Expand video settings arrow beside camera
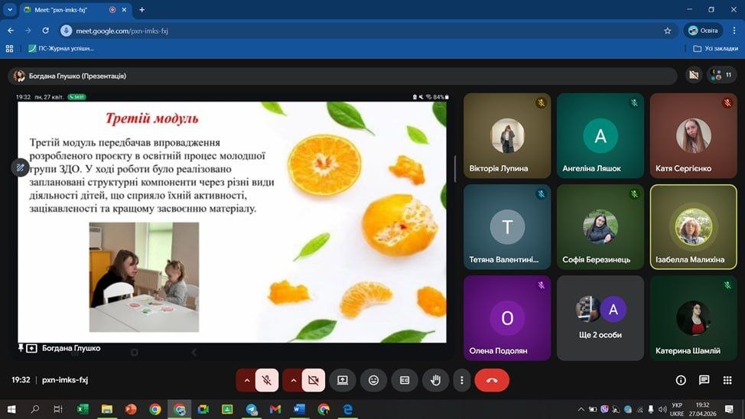Screen dimensions: 745x419 [x=292, y=380]
